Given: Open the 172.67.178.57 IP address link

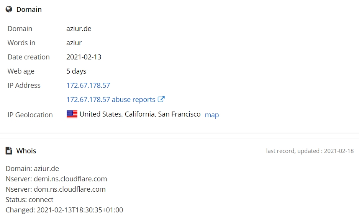Looking at the screenshot, I should click(x=88, y=85).
